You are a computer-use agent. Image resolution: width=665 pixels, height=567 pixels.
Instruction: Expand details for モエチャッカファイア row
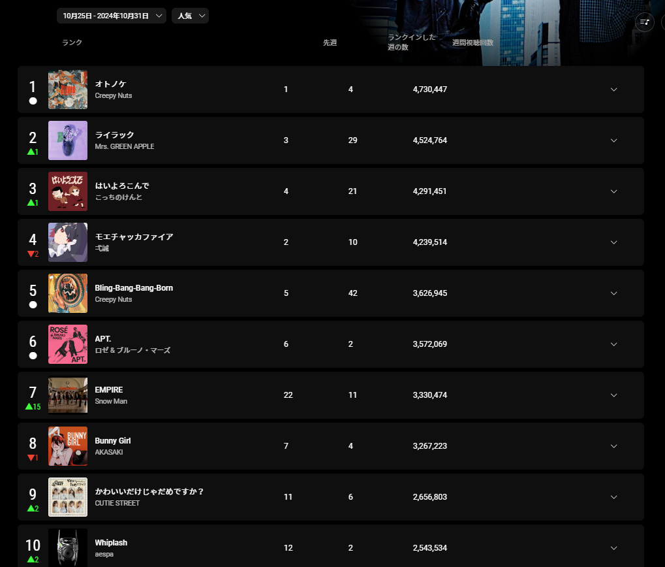(613, 242)
